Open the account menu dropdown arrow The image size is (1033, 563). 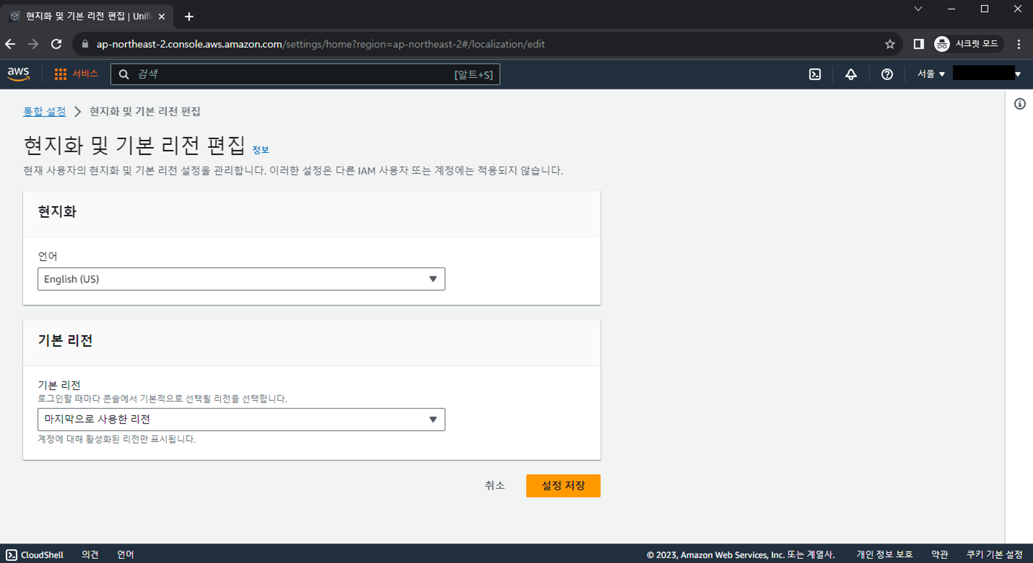point(1017,74)
